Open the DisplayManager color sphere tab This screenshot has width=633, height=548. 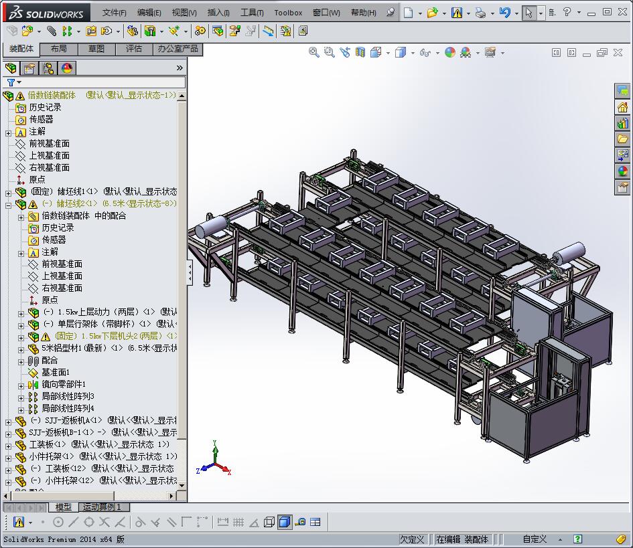[67, 68]
